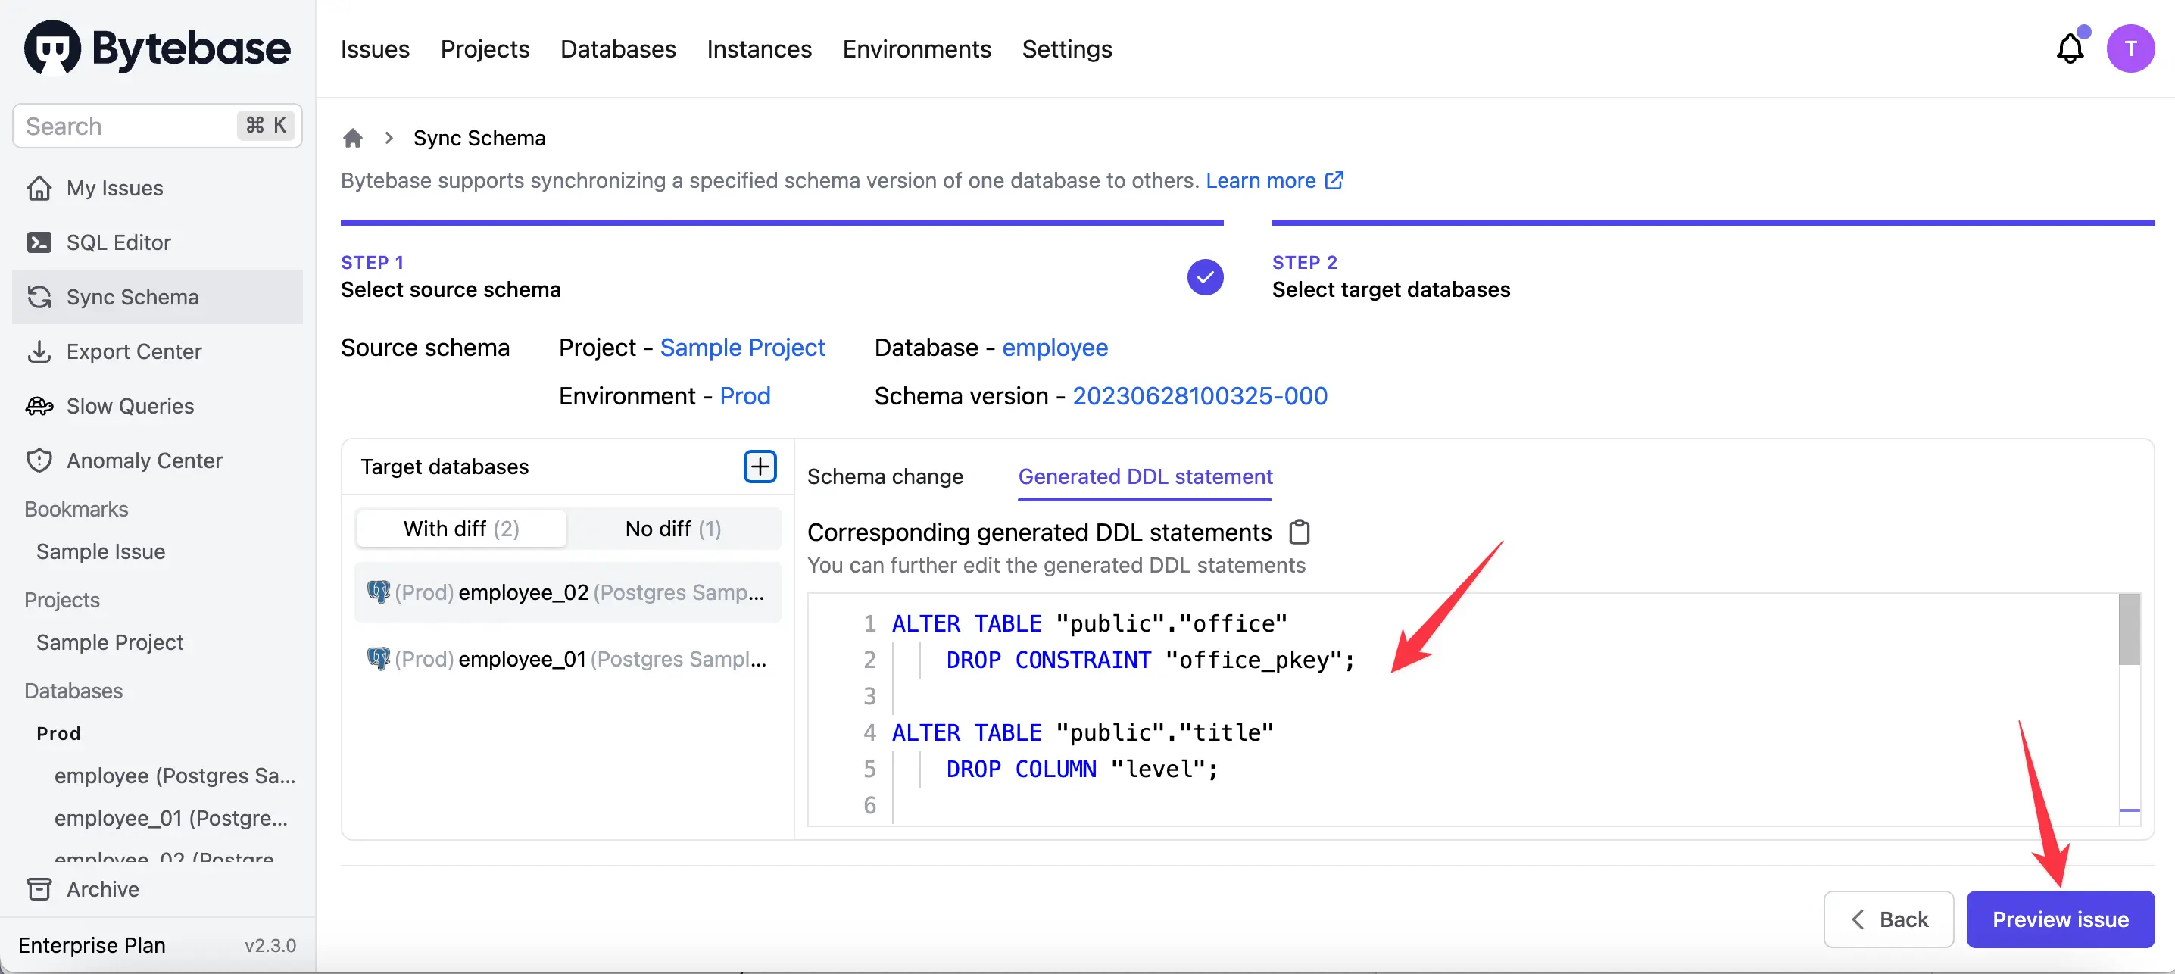Open Slow Queries panel

tap(130, 405)
